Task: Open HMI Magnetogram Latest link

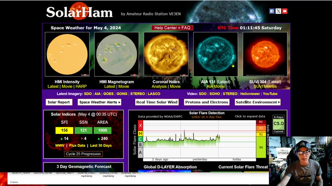Action: [x=110, y=87]
